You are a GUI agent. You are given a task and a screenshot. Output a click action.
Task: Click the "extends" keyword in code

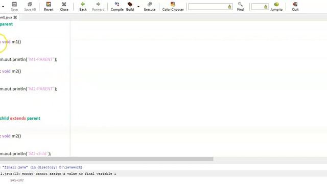tap(18, 118)
